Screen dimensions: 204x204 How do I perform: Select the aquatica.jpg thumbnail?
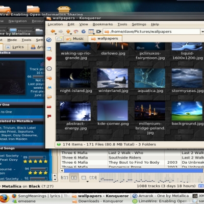pos(150,78)
